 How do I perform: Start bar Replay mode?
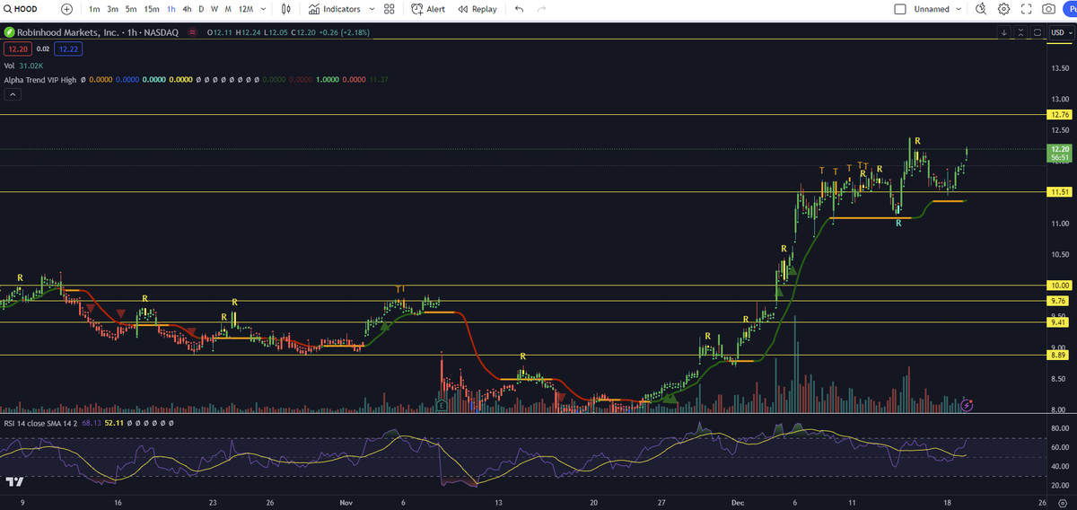[x=477, y=9]
